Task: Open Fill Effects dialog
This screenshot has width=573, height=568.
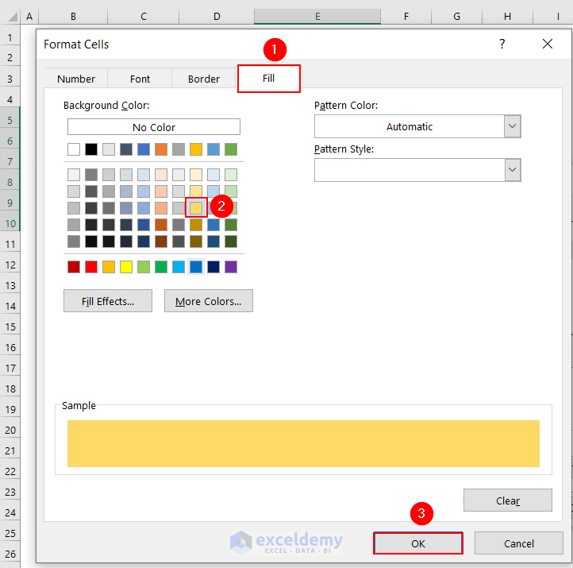Action: click(x=108, y=301)
